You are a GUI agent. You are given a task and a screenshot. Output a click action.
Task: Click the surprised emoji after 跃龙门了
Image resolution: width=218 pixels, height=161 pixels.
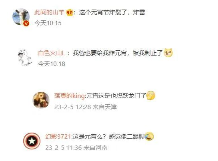coord(151,95)
